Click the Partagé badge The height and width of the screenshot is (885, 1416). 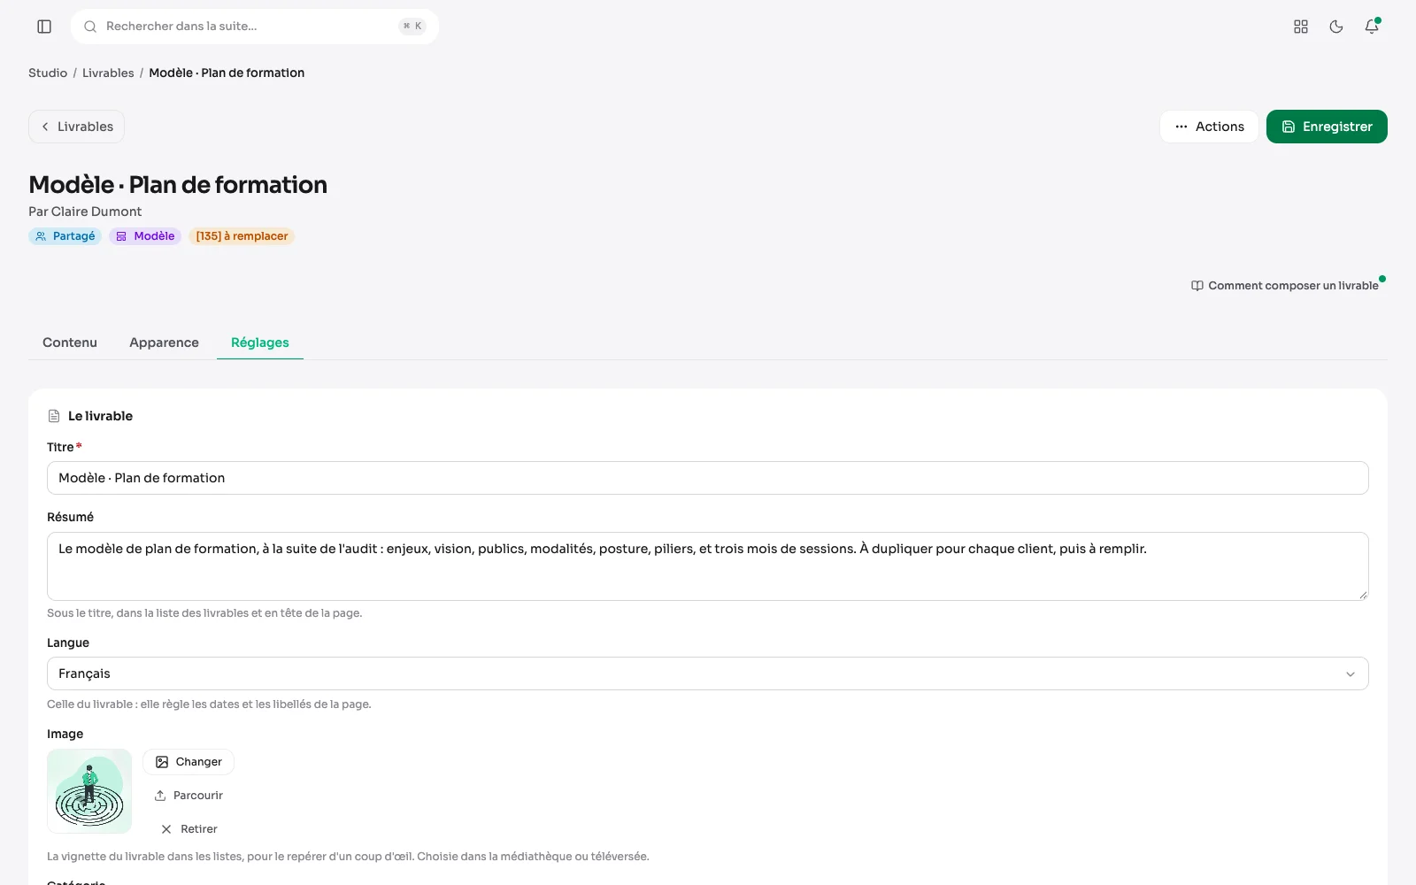click(65, 236)
